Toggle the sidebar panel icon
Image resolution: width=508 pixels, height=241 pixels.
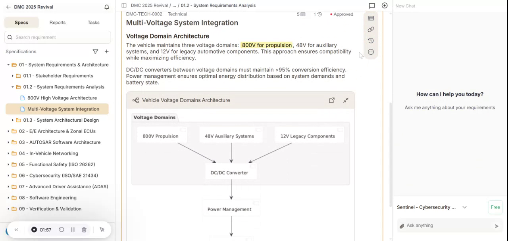click(x=124, y=6)
